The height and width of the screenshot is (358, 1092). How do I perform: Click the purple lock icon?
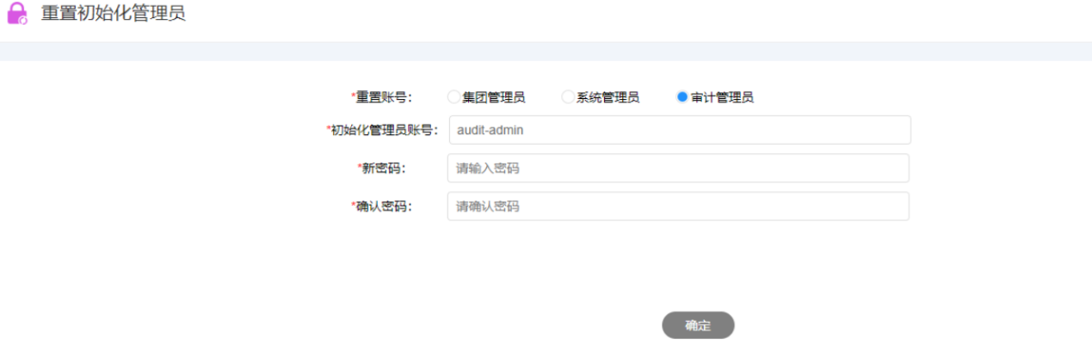(17, 14)
